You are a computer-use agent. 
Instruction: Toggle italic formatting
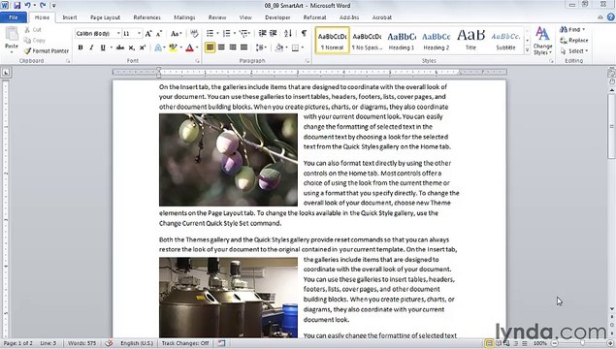[x=91, y=48]
